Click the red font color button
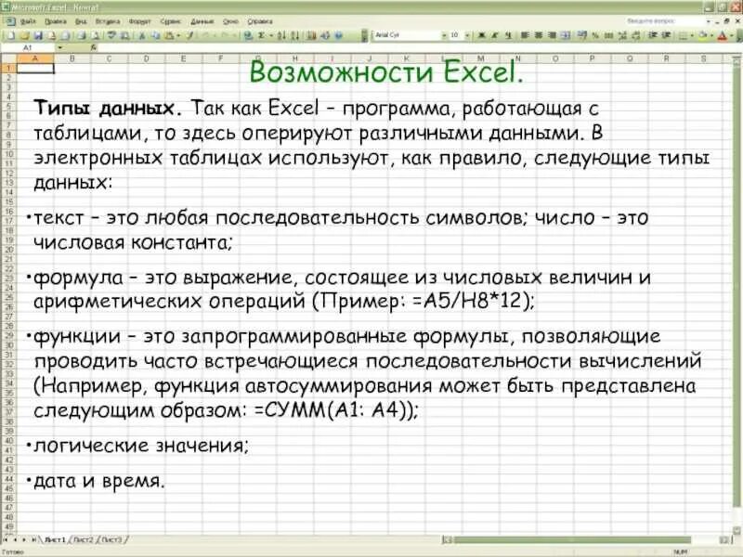 pyautogui.click(x=723, y=35)
